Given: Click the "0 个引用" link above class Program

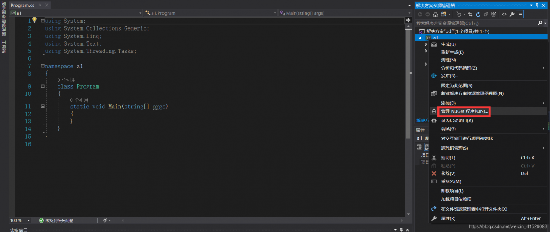Looking at the screenshot, I should click(66, 80).
